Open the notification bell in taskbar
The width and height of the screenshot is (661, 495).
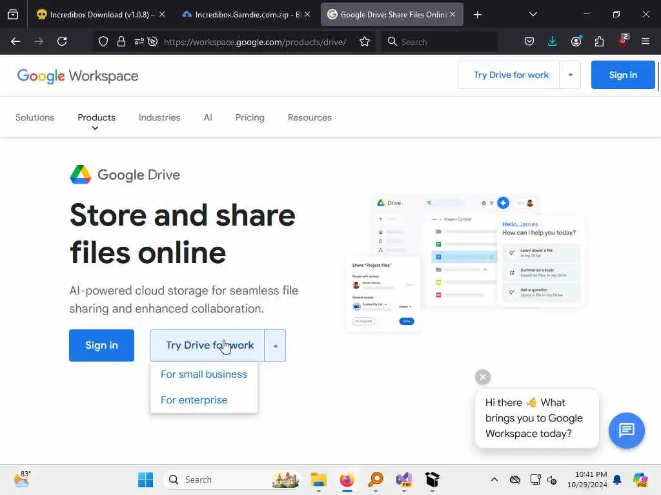617,480
